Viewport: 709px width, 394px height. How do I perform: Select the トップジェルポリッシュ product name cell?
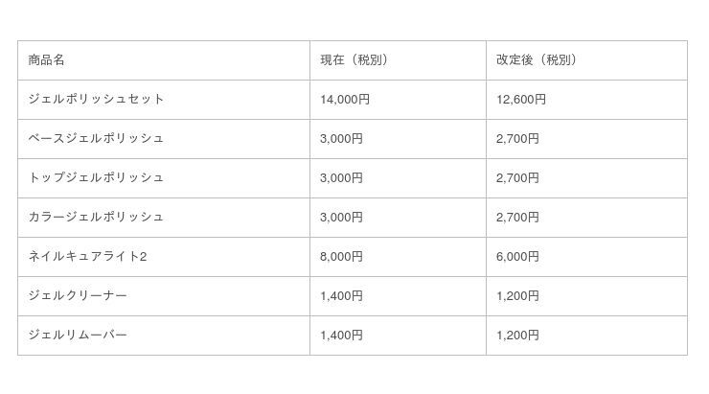[97, 178]
